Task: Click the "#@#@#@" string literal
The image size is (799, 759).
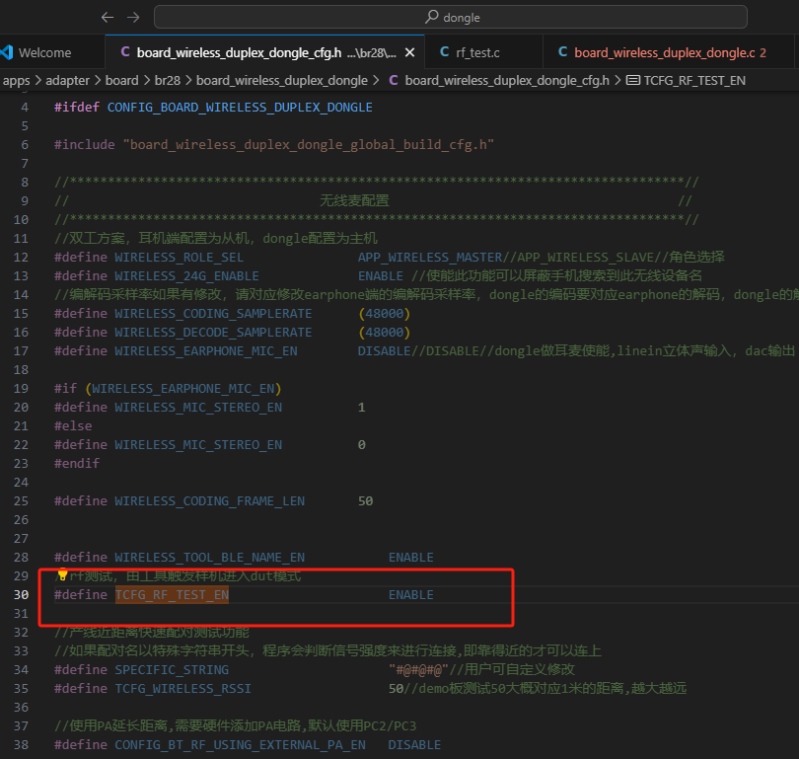Action: pos(419,669)
